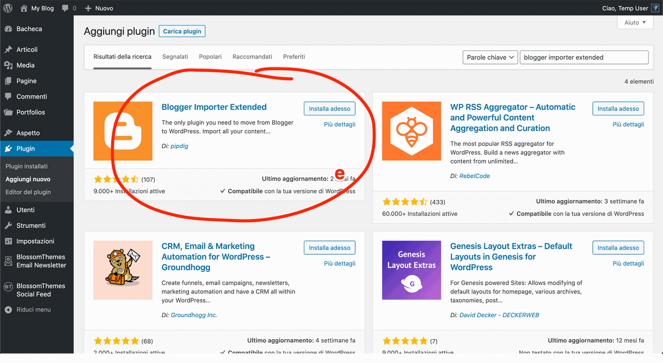Open the WP RSS Aggregator title link

click(x=513, y=118)
